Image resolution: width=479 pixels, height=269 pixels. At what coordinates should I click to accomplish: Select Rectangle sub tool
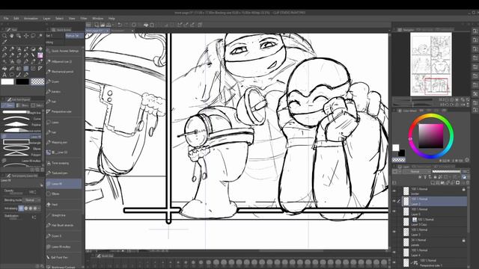[22, 143]
